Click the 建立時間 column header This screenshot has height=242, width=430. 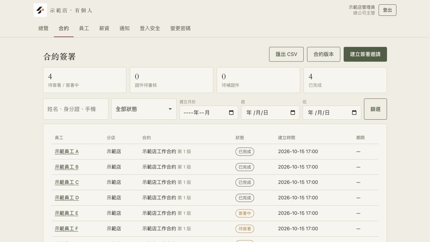pos(287,138)
